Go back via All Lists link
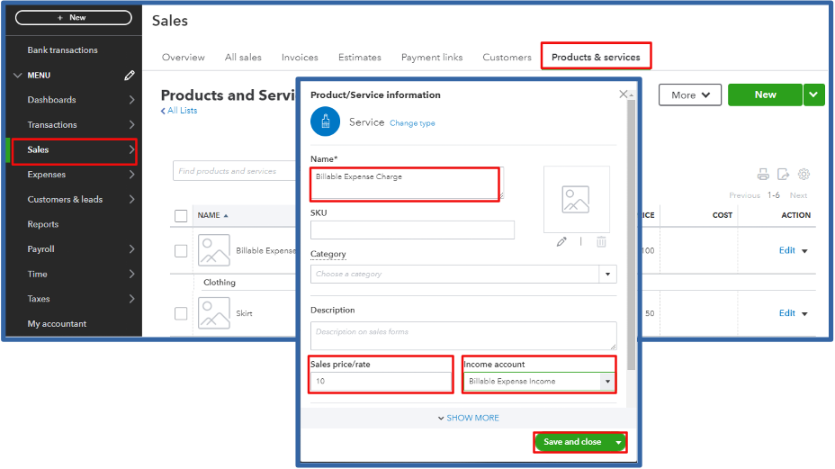The width and height of the screenshot is (835, 469). point(179,111)
